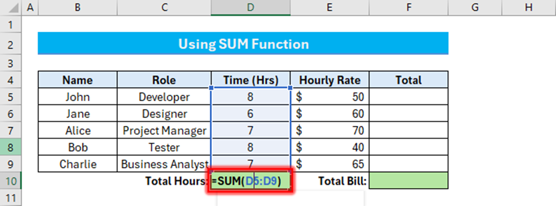Click row 10 header
This screenshot has width=556, height=206.
tap(11, 181)
